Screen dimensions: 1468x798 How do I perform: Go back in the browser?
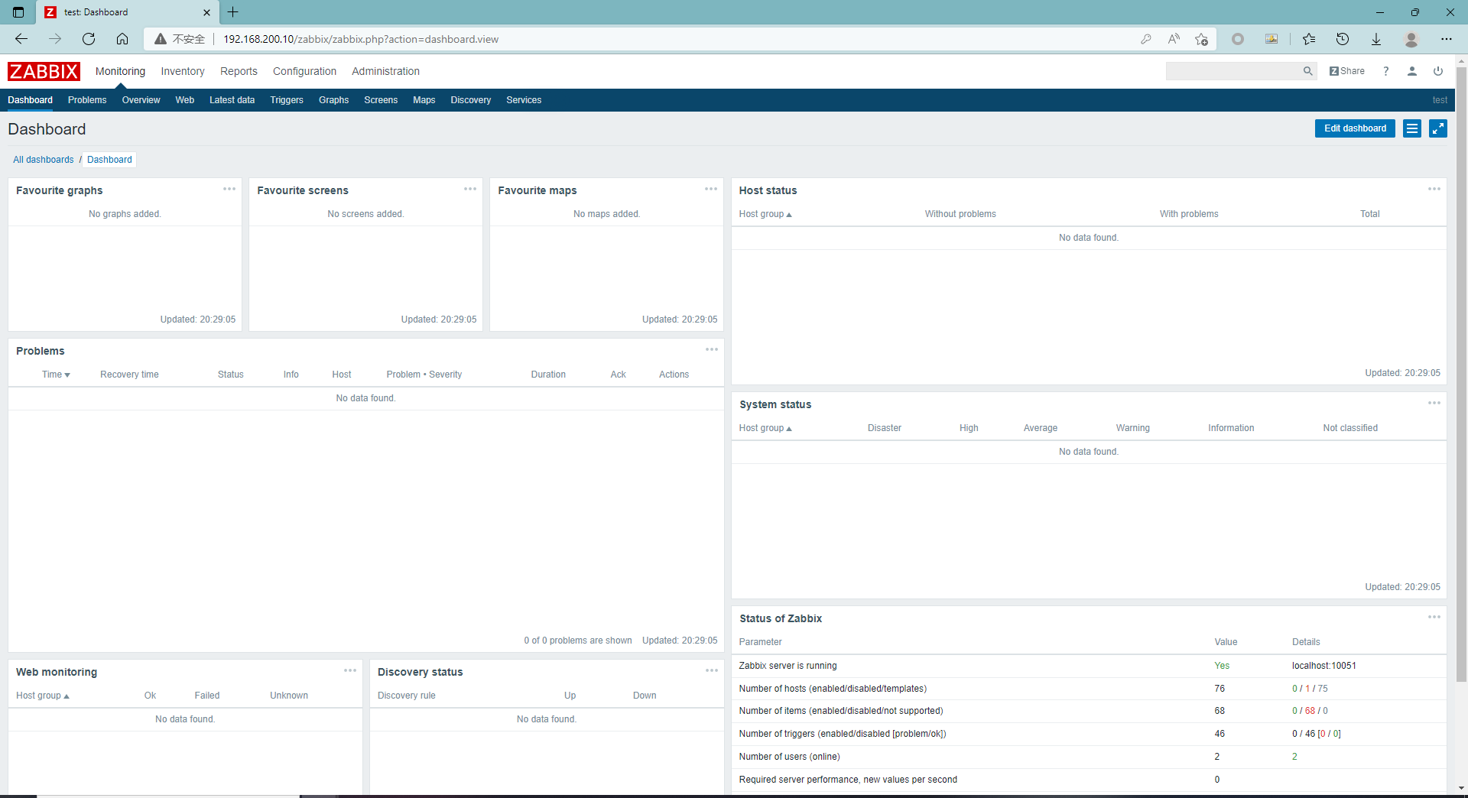21,39
